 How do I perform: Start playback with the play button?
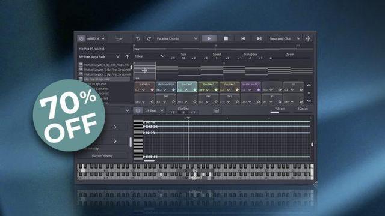[209, 38]
